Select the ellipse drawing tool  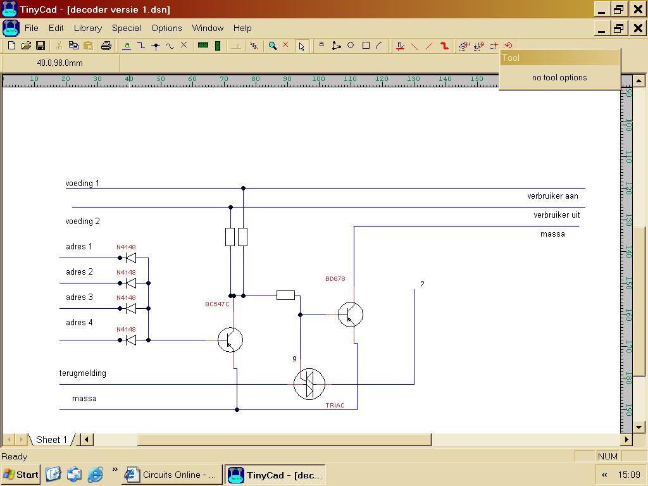click(351, 46)
